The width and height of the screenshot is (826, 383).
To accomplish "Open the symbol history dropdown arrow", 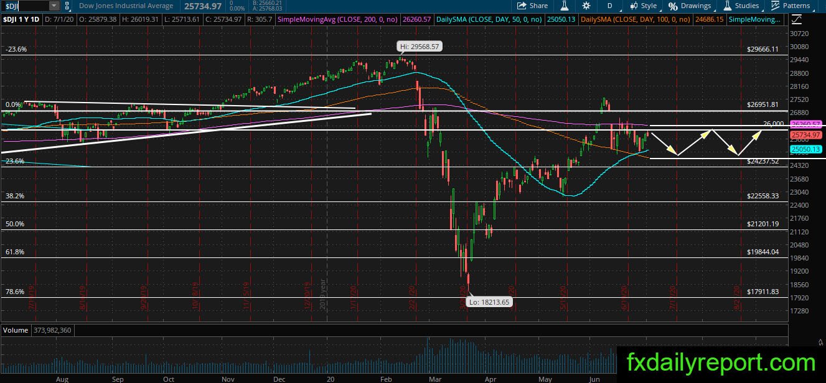I will pos(54,6).
